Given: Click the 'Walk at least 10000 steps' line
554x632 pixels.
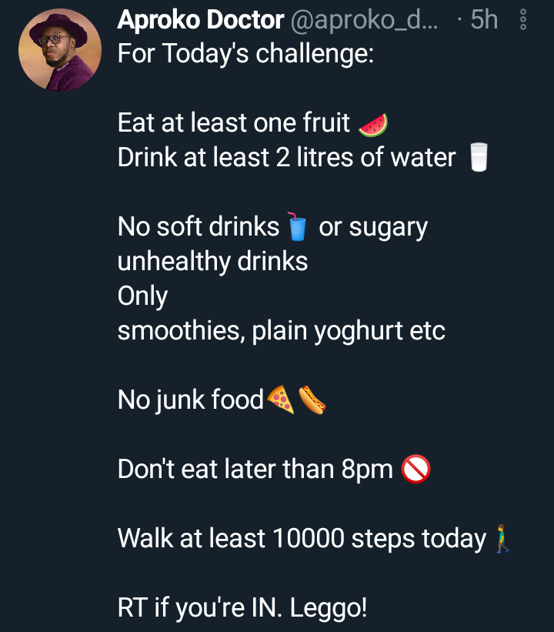Looking at the screenshot, I should [302, 539].
